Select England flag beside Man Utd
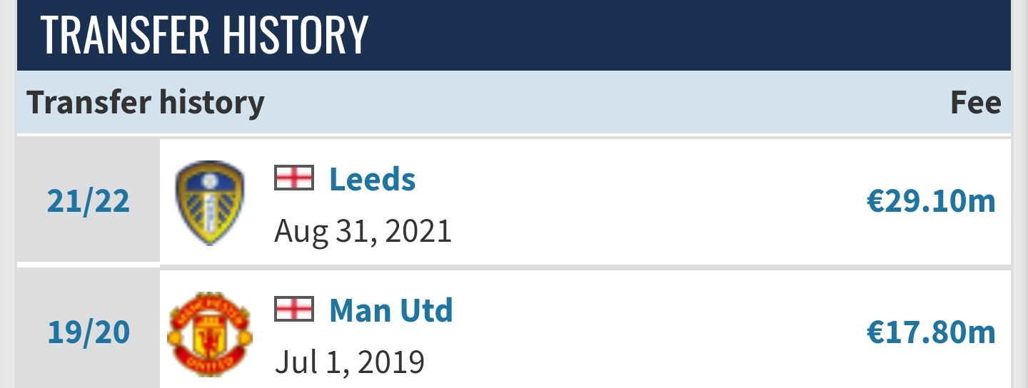 294,309
